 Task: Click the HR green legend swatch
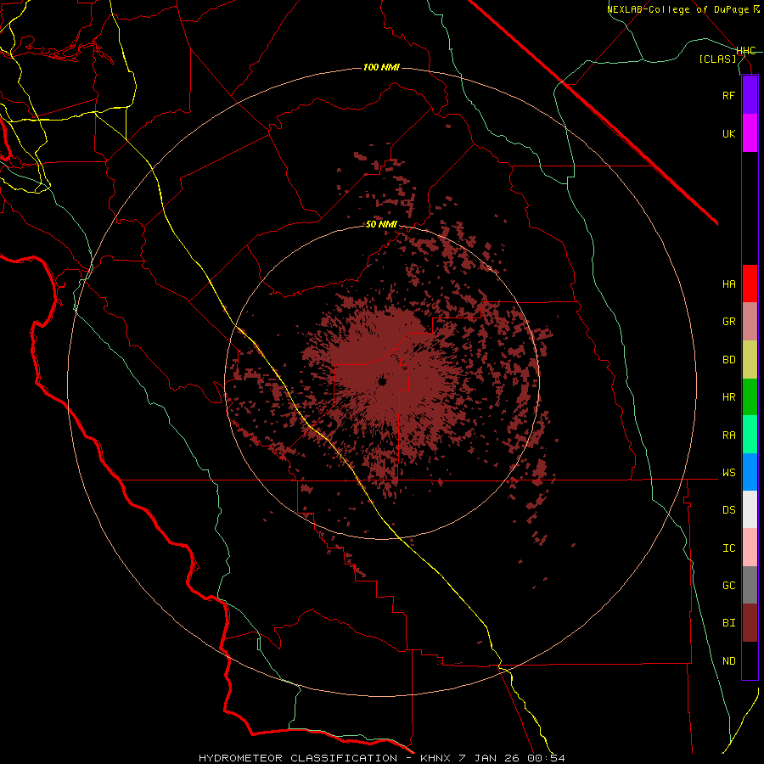(x=750, y=396)
